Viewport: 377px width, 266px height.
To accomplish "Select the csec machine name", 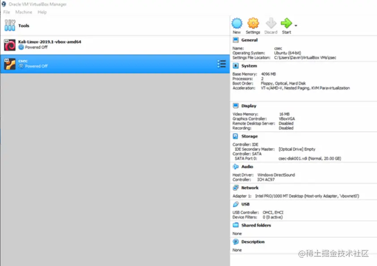I will coord(23,61).
